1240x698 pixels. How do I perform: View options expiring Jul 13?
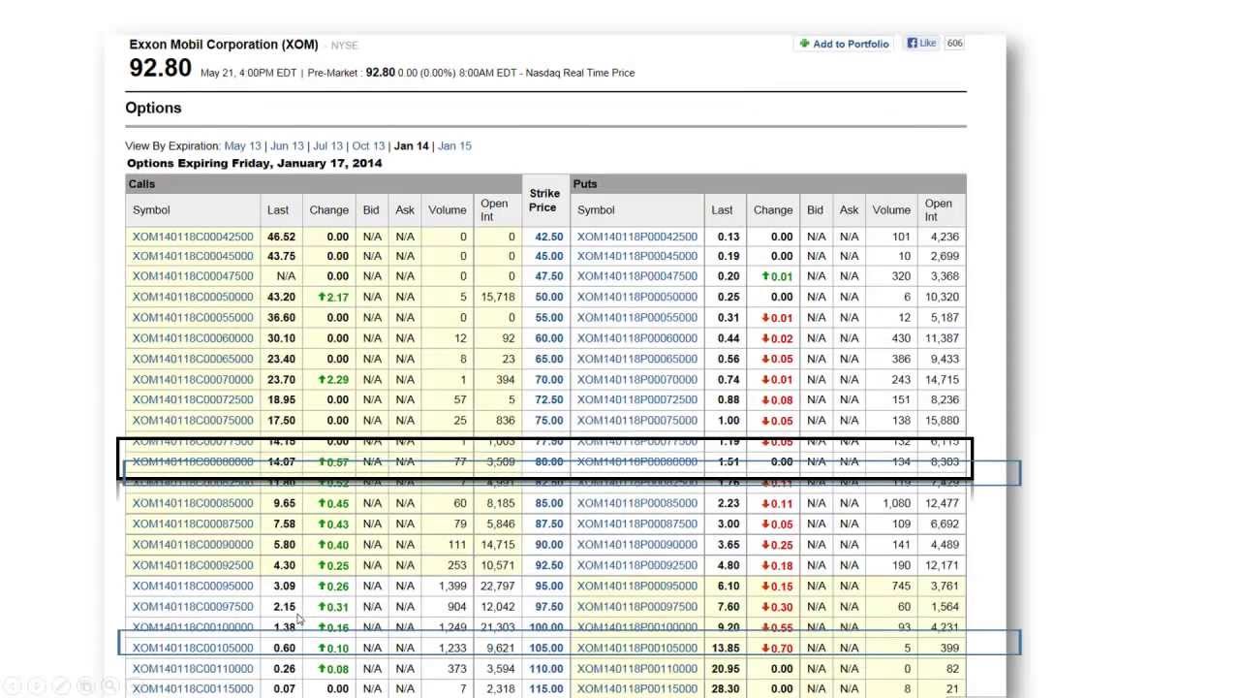[328, 146]
